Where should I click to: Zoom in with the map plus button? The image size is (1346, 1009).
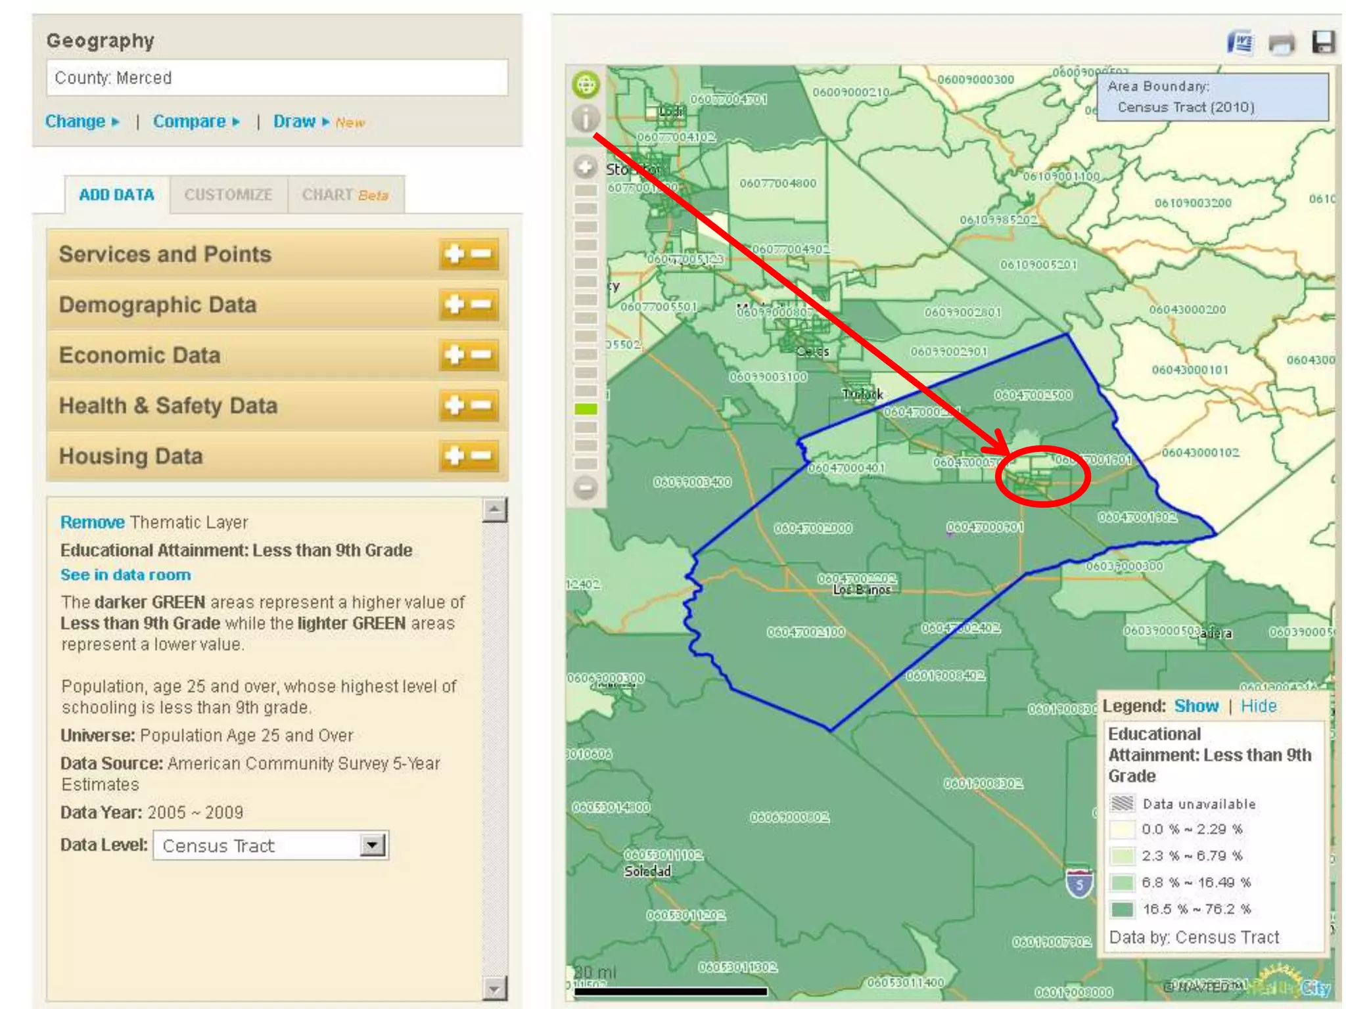point(585,167)
